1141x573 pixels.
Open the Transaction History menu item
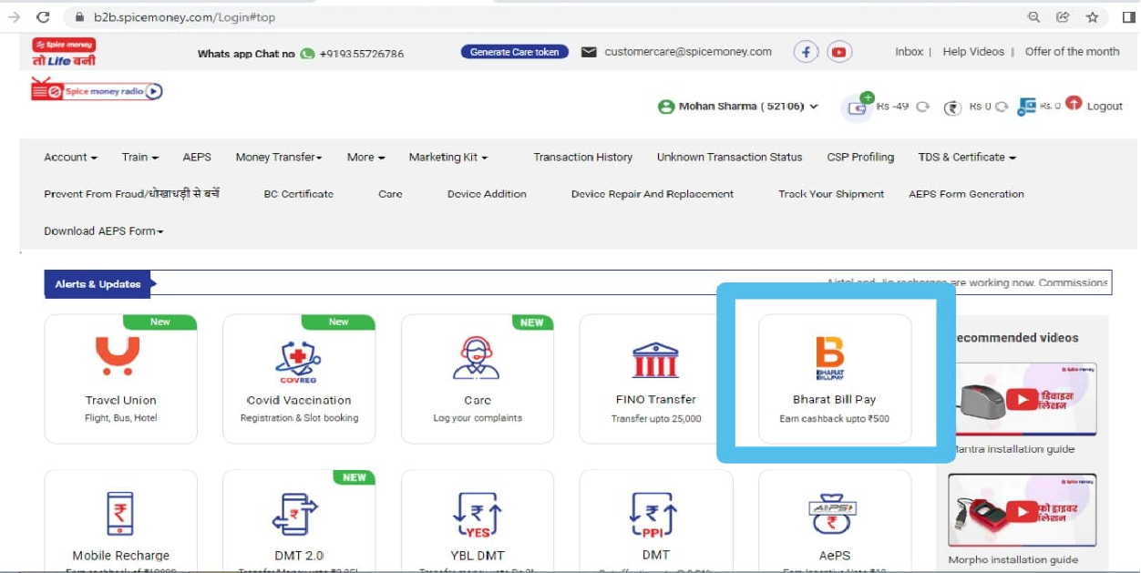[x=583, y=157]
